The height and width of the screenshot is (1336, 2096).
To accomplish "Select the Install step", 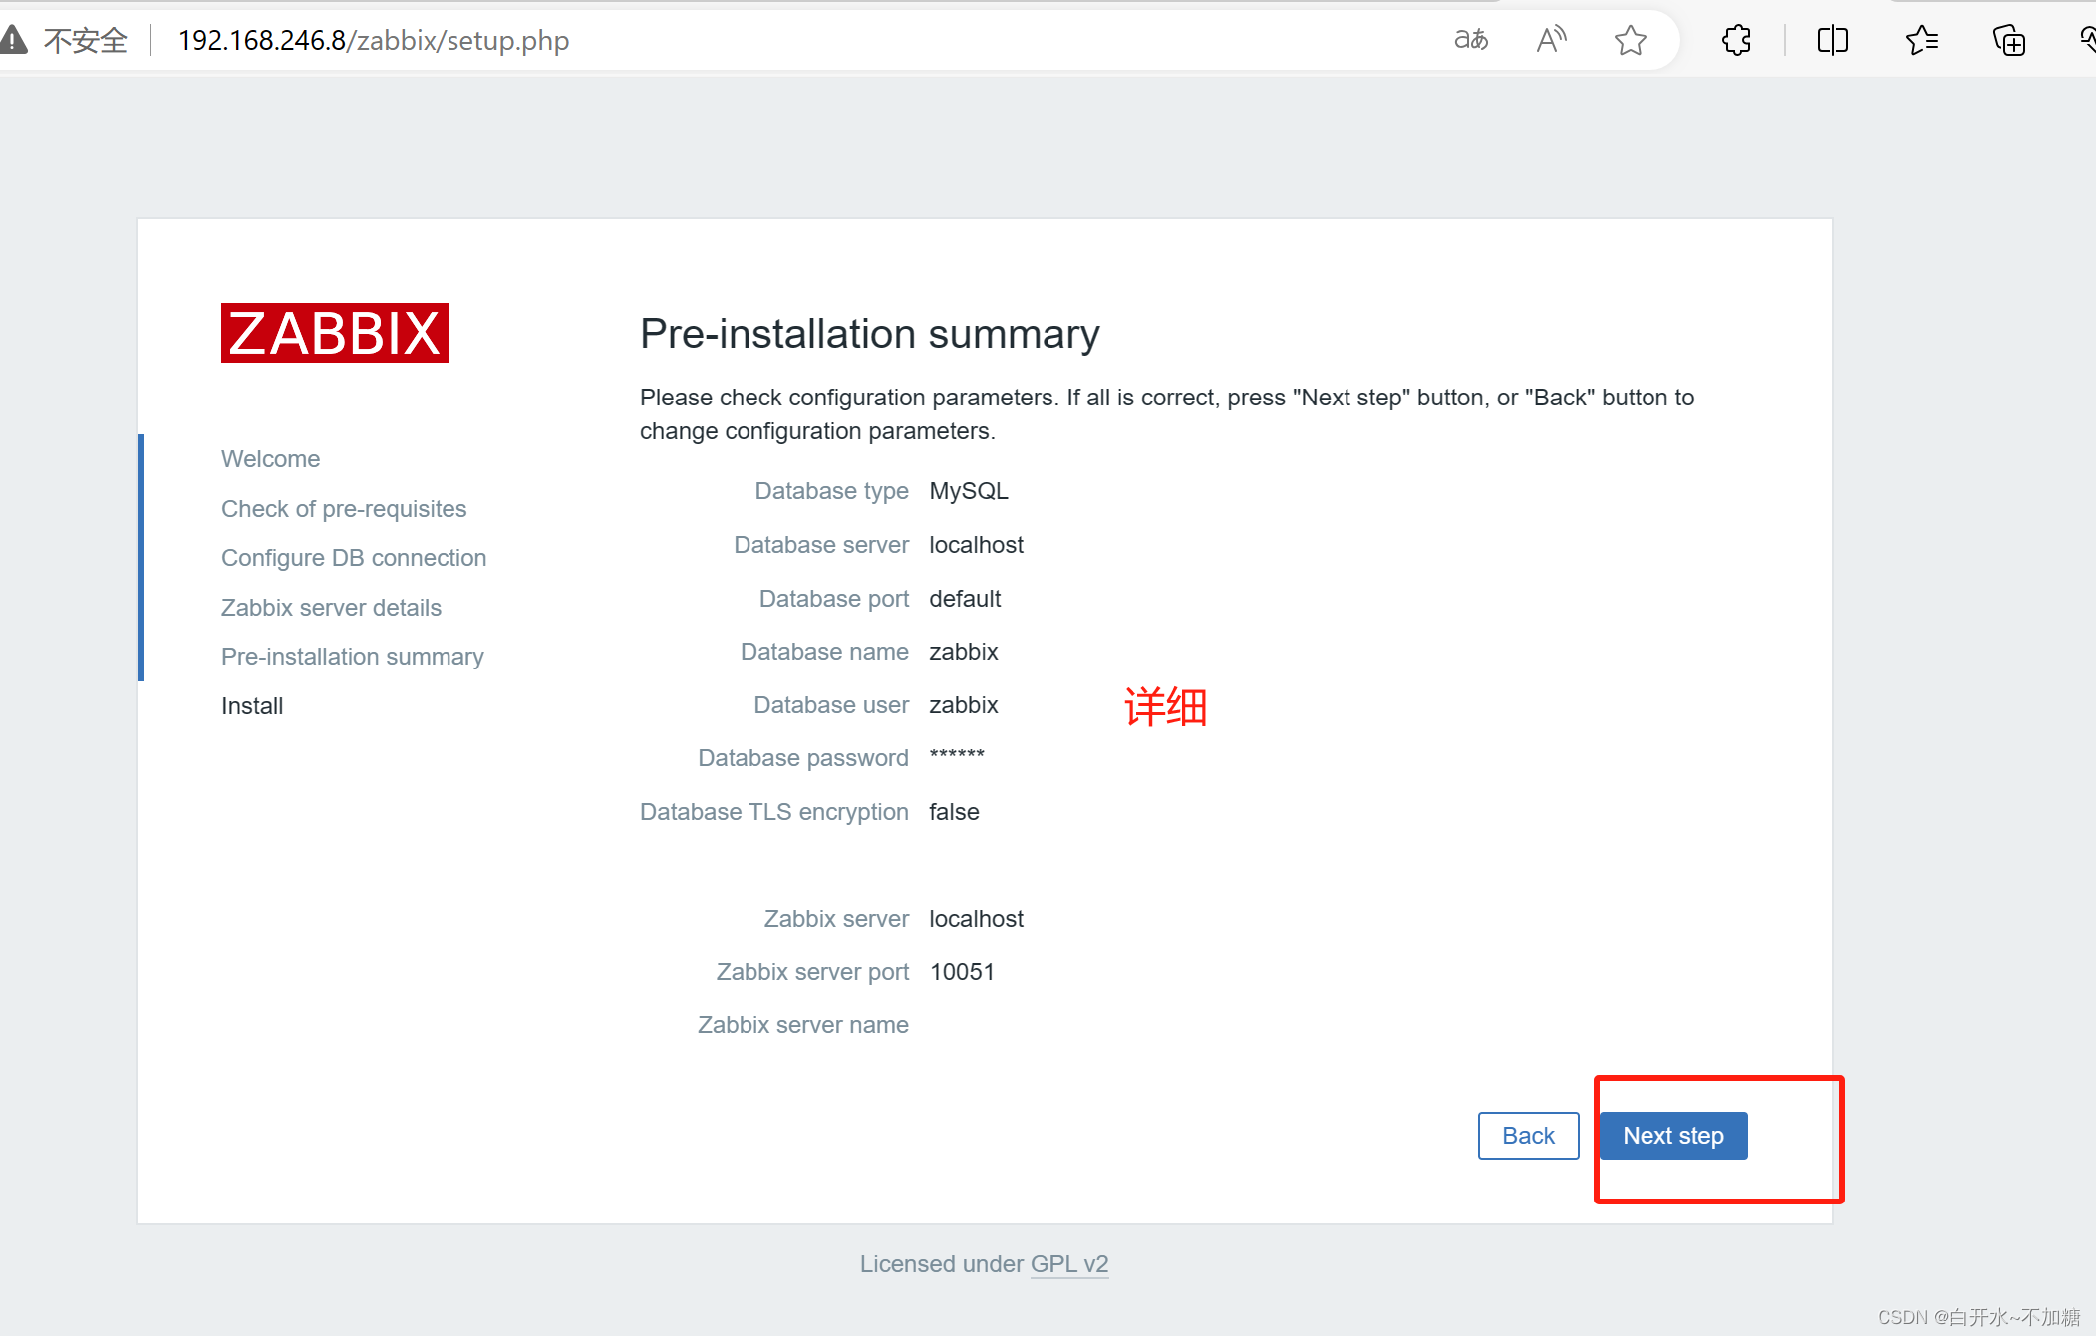I will tap(252, 706).
